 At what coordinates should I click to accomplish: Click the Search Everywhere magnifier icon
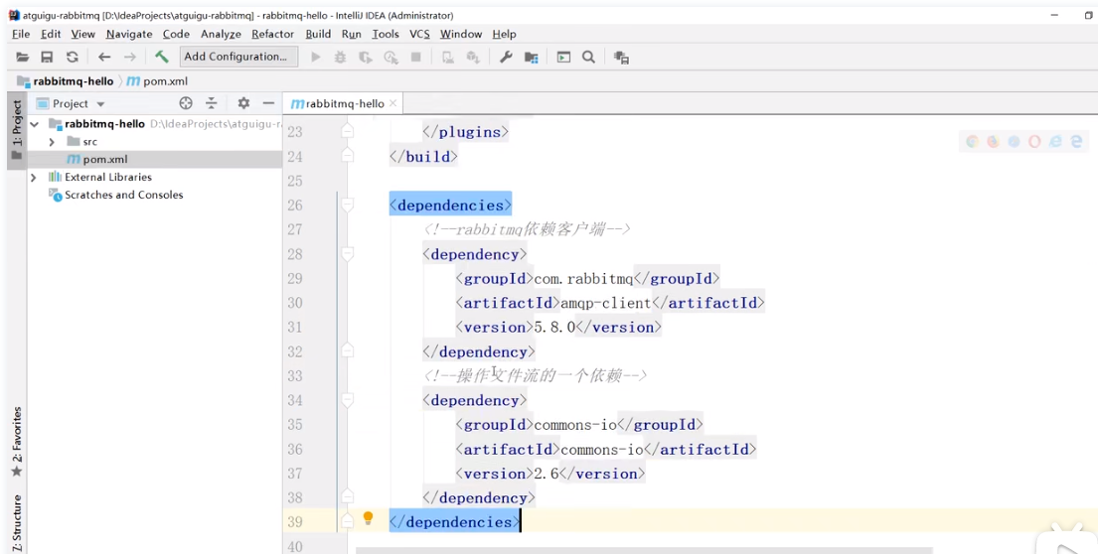(589, 57)
